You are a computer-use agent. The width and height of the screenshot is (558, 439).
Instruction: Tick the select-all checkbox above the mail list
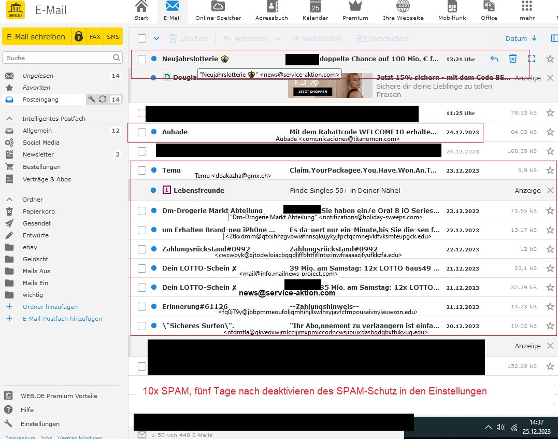tap(141, 38)
